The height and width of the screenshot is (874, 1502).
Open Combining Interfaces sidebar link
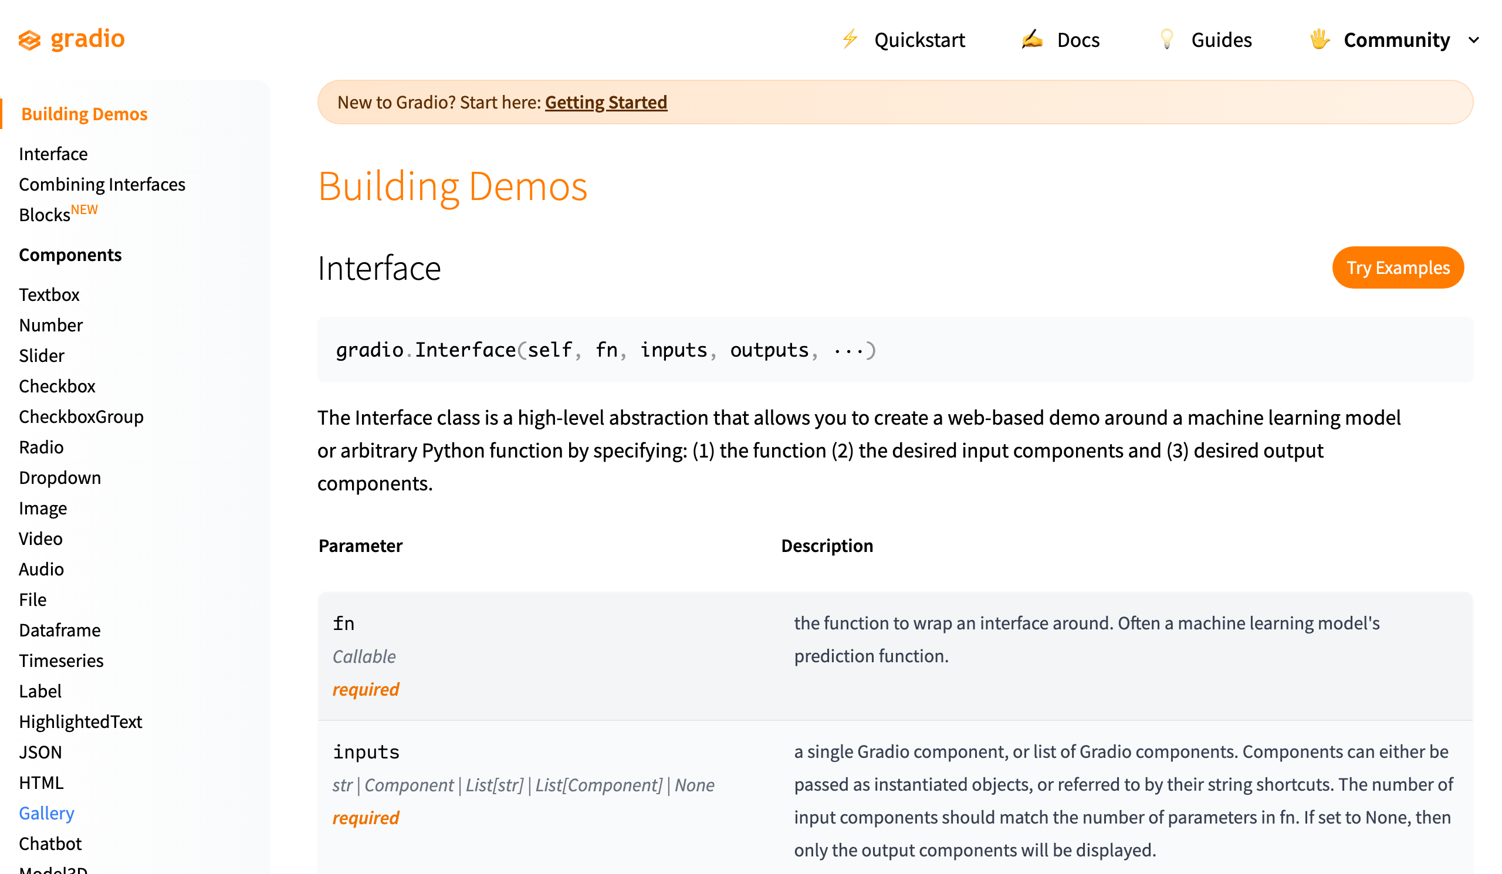102,184
